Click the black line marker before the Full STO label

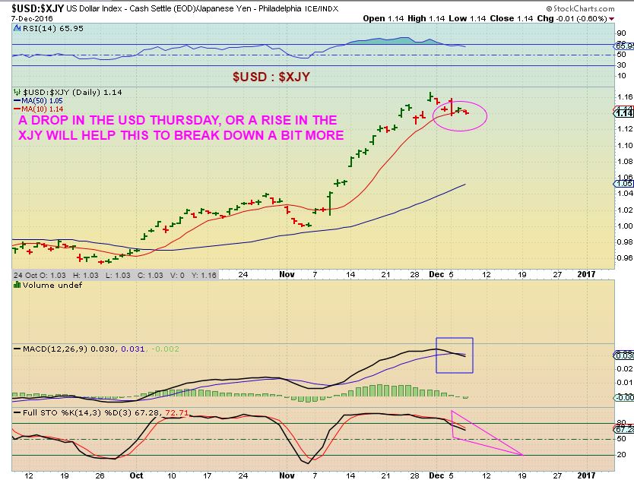click(x=17, y=412)
